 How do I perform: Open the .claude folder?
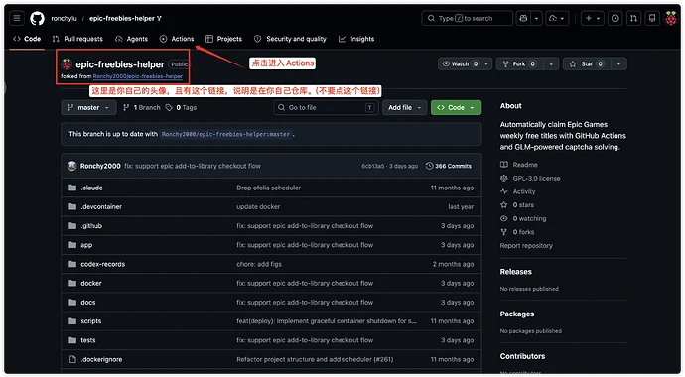tap(91, 188)
